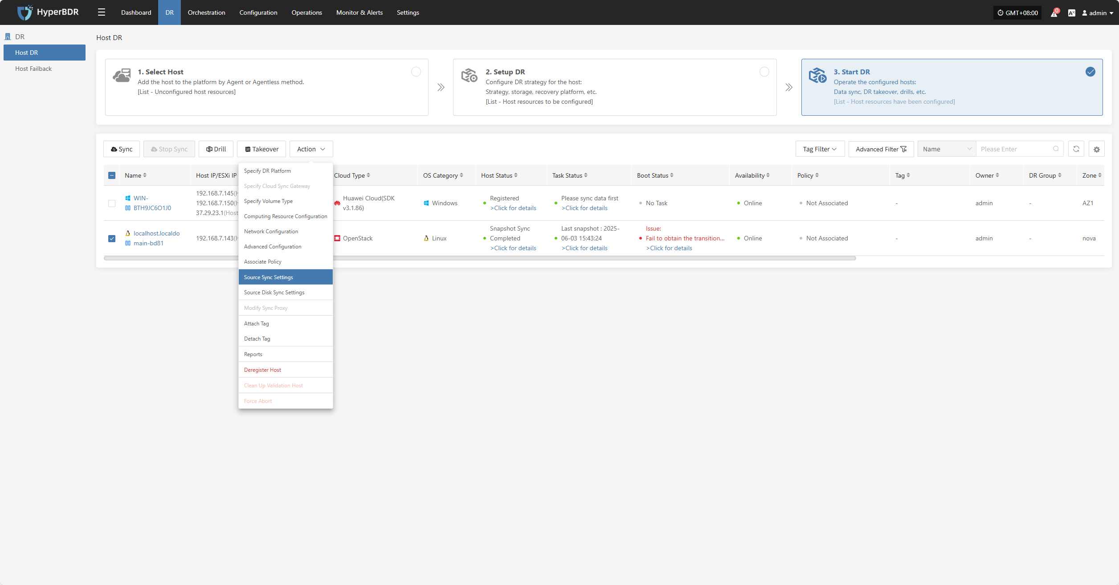Click the Windows icon next to WIN- host
This screenshot has width=1119, height=585.
click(128, 198)
